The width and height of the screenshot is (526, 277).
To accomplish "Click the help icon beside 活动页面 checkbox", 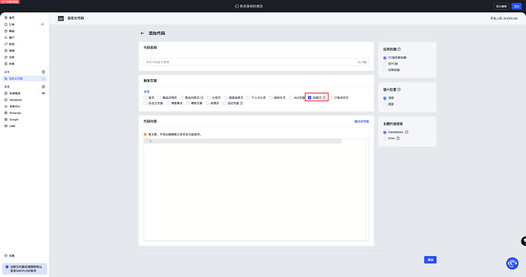I will point(242,103).
